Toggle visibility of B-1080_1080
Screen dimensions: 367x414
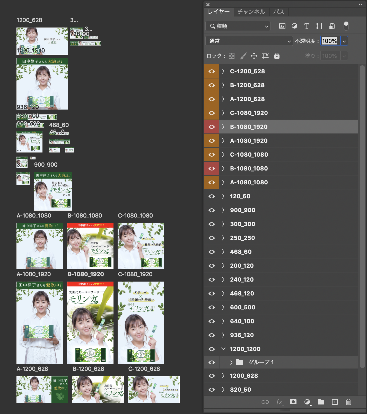(x=212, y=168)
